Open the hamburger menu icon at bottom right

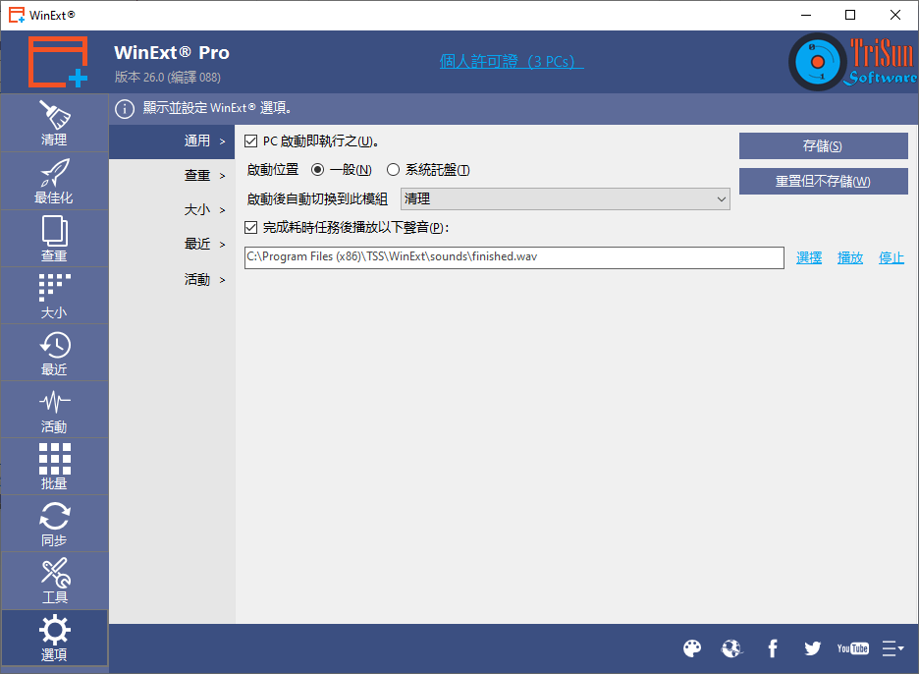pyautogui.click(x=892, y=648)
